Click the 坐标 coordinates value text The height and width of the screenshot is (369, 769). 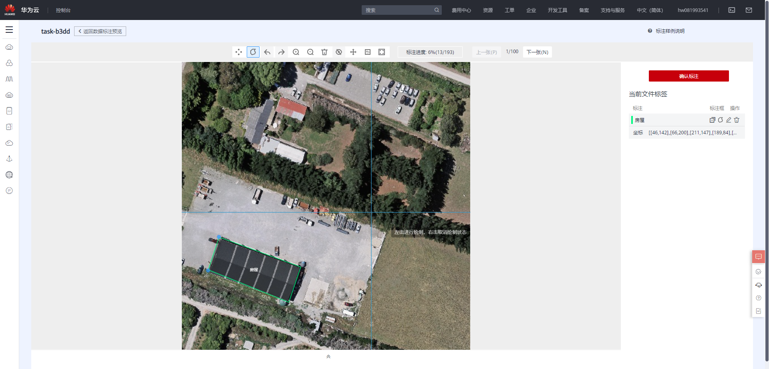pyautogui.click(x=693, y=133)
